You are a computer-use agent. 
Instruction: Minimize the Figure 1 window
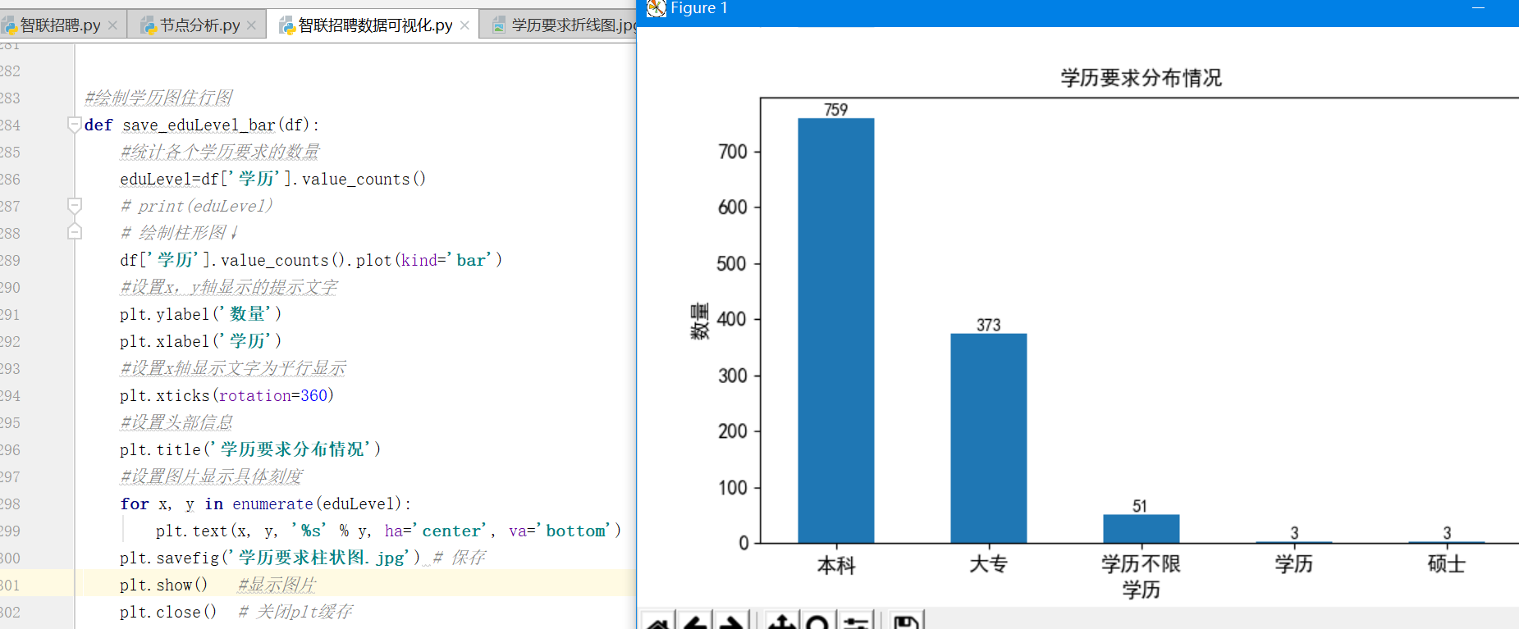point(1478,7)
